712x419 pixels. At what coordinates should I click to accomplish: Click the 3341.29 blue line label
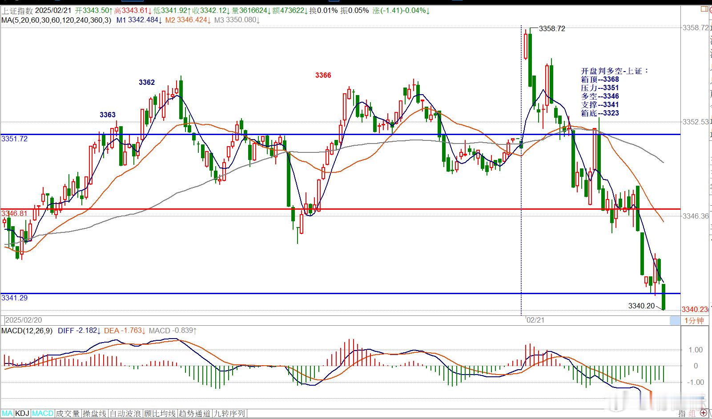pos(14,298)
